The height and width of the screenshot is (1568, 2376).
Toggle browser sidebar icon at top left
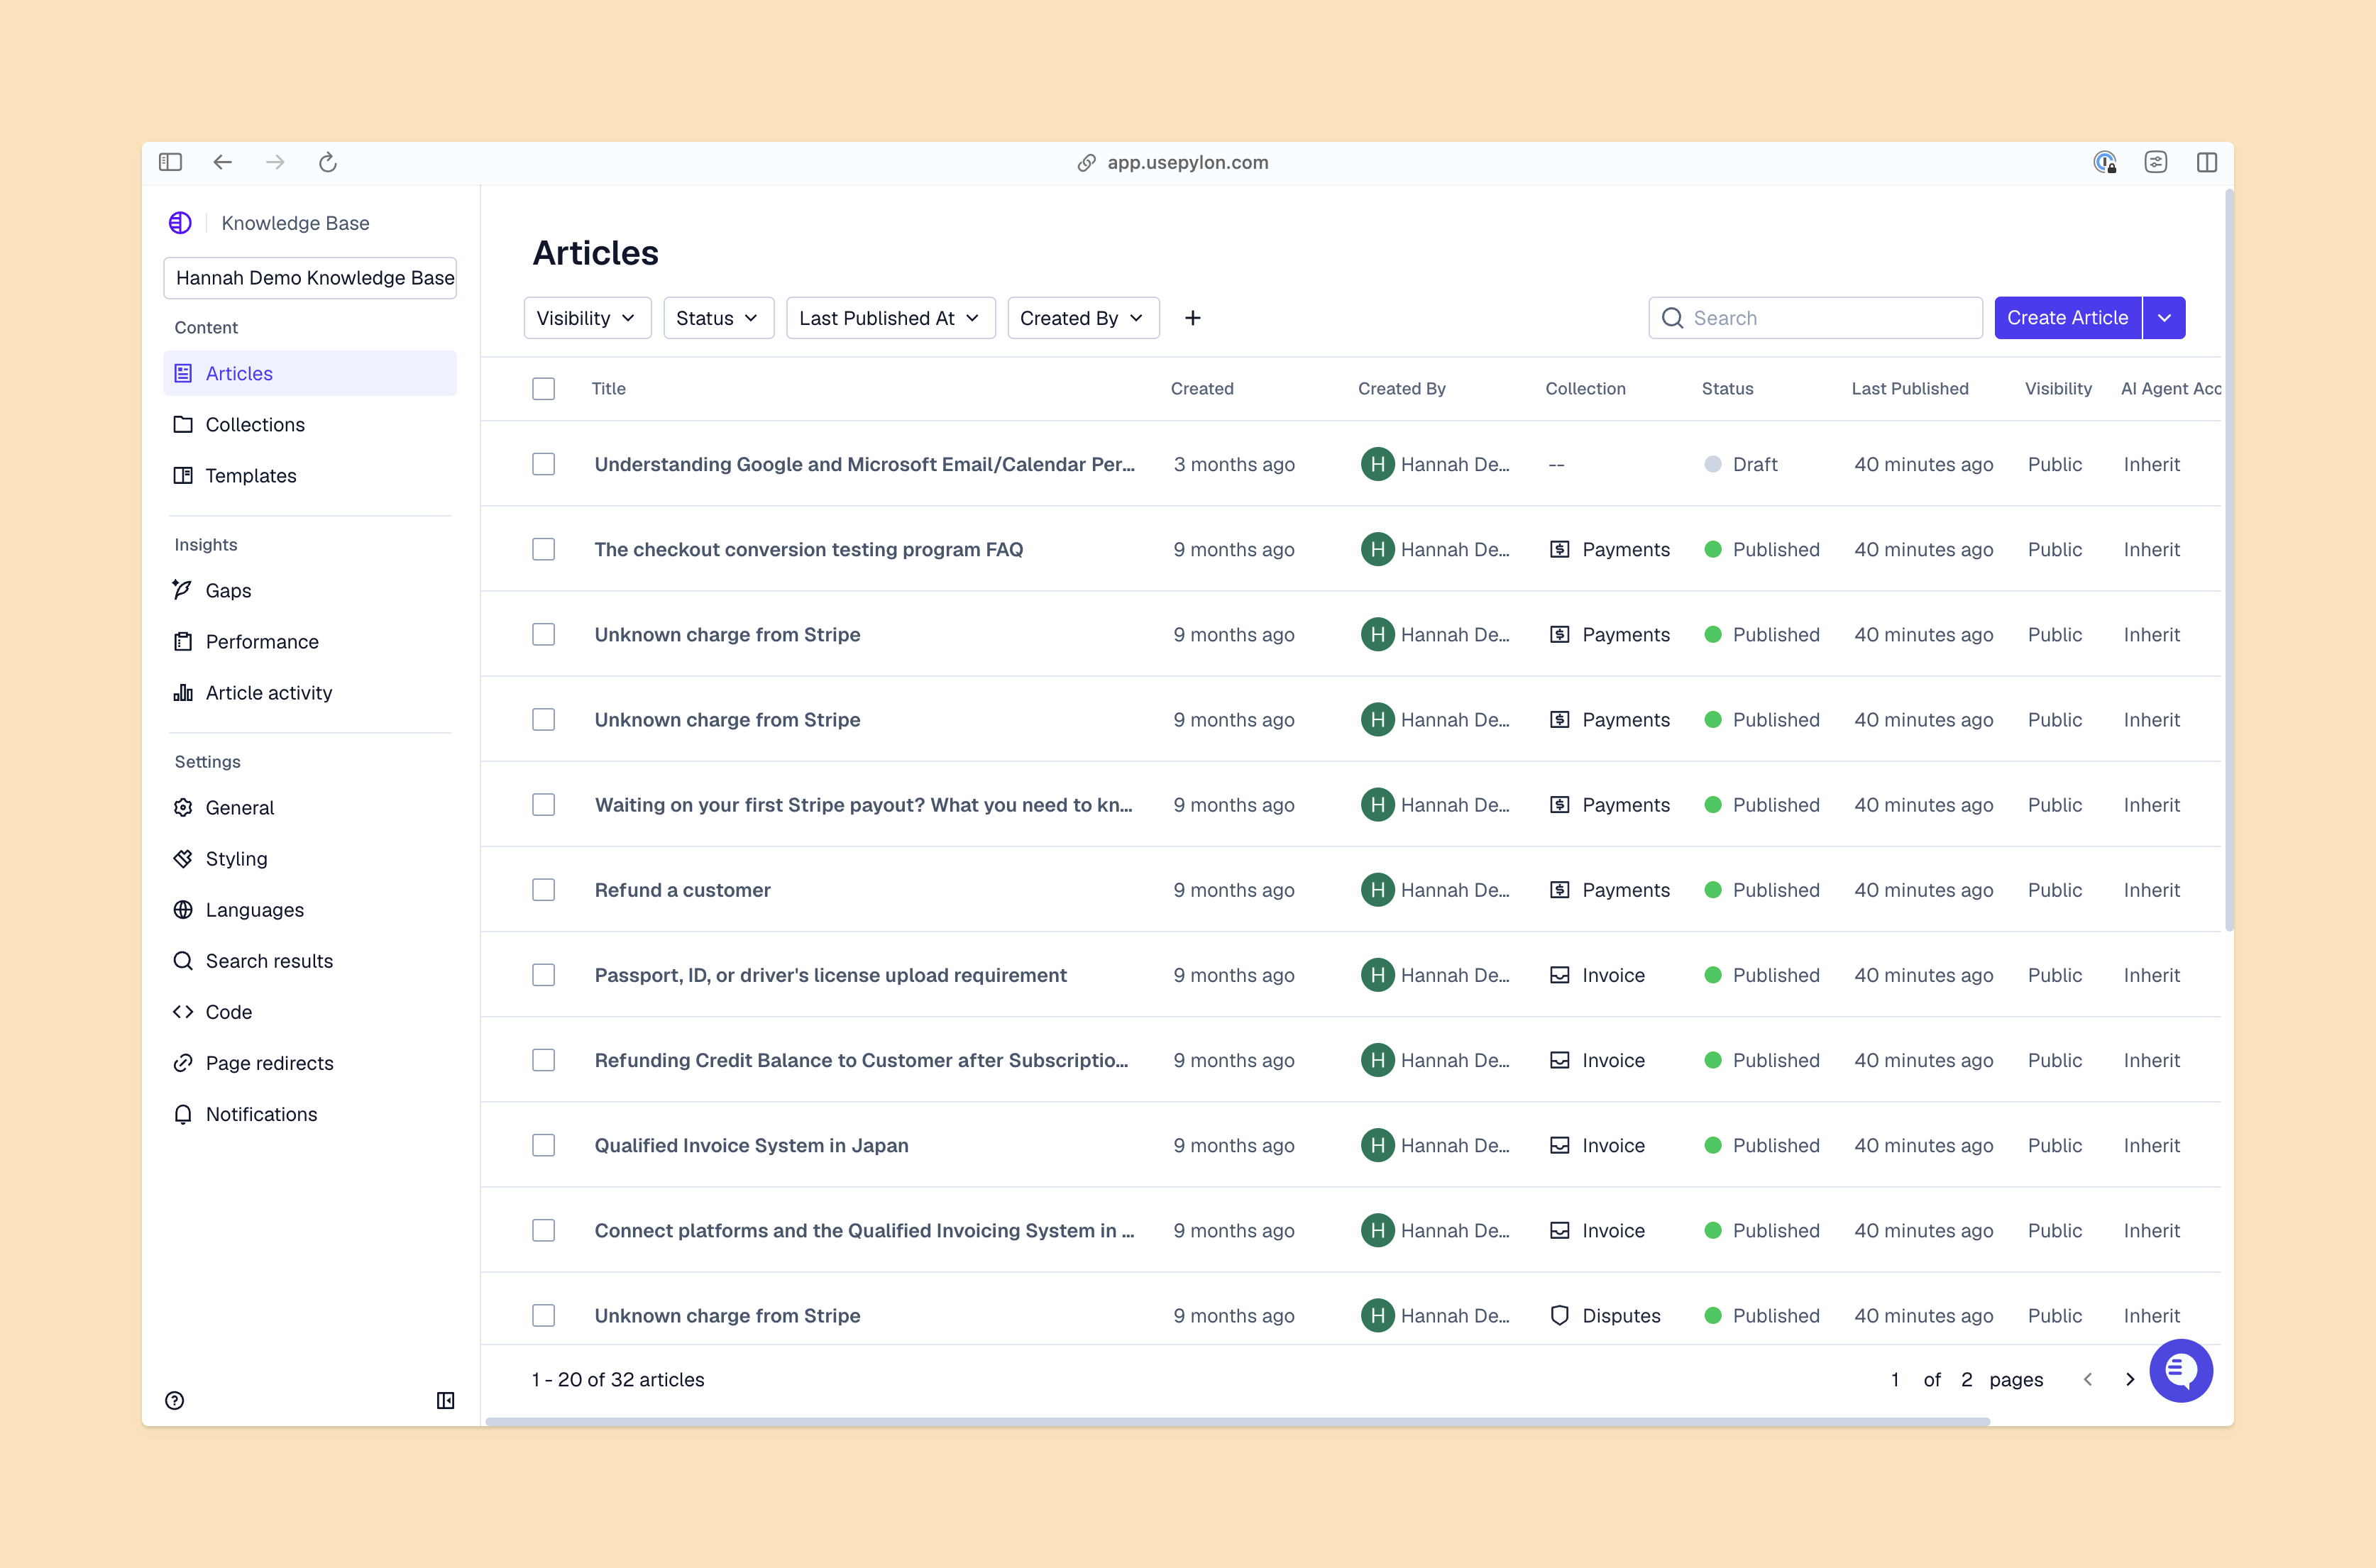pyautogui.click(x=171, y=162)
